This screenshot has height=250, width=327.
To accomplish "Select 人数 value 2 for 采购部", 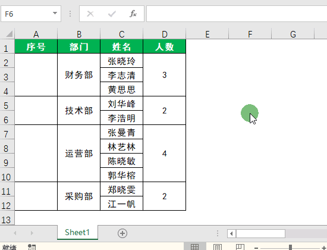I will tap(164, 196).
